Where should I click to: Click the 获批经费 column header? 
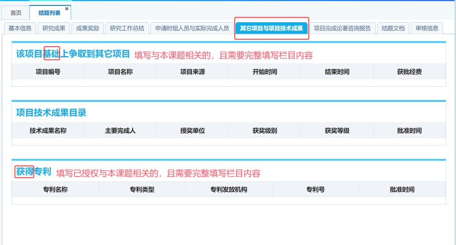click(409, 72)
